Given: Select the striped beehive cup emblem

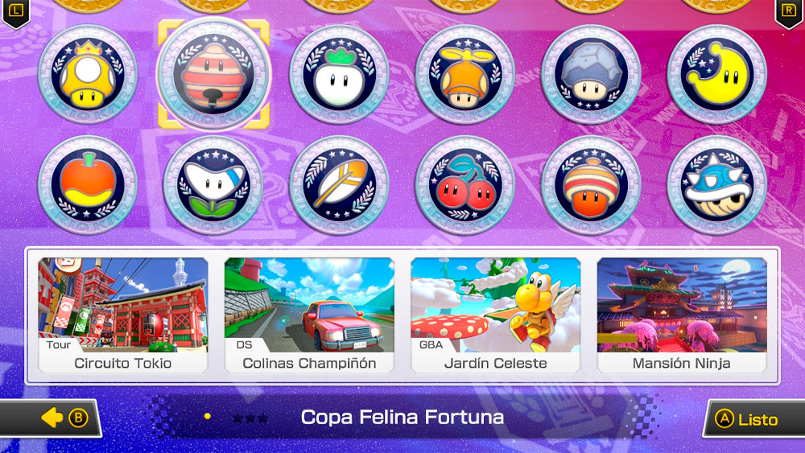Looking at the screenshot, I should pos(213,74).
